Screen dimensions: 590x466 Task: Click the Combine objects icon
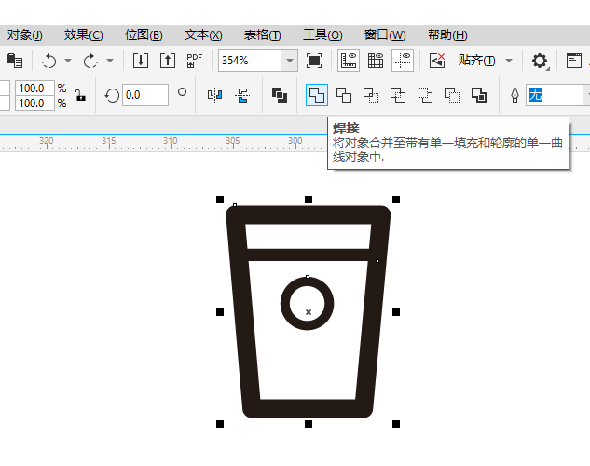(x=280, y=95)
